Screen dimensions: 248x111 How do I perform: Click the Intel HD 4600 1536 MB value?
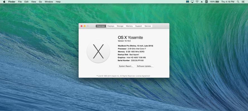[136, 57]
